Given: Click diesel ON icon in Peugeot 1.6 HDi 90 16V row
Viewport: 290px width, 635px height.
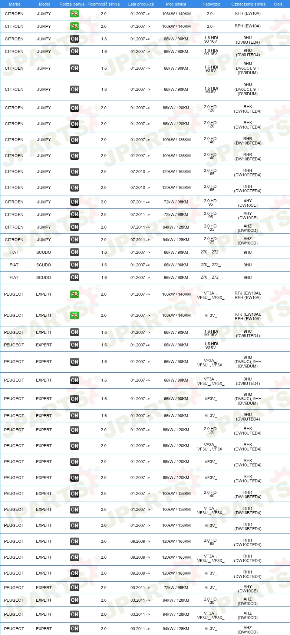Looking at the screenshot, I should tap(75, 332).
